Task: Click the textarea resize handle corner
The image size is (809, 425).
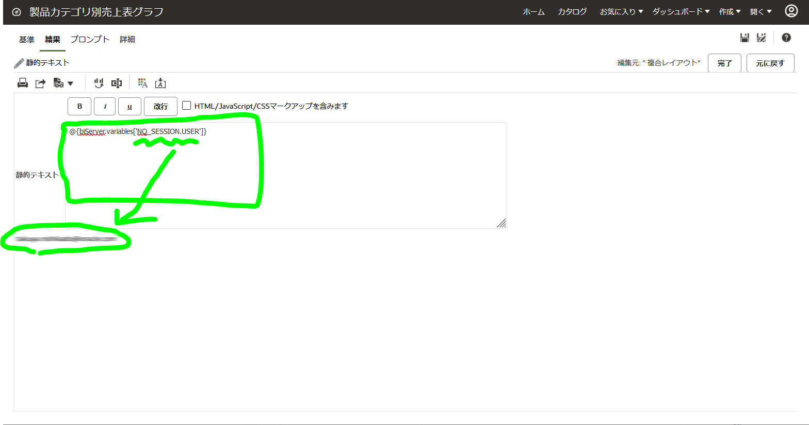Action: [501, 223]
